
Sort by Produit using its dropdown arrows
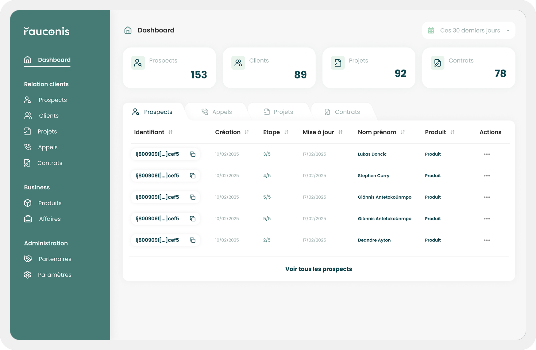pos(452,132)
